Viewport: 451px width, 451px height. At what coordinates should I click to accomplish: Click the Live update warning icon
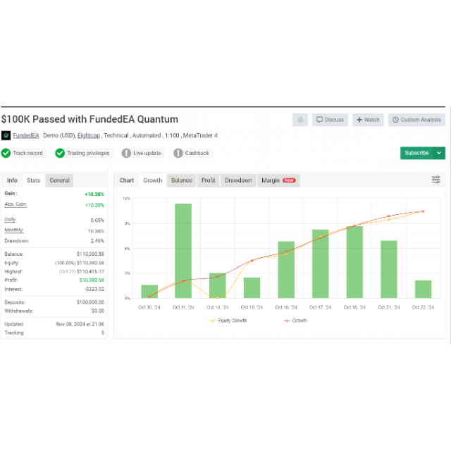[126, 153]
